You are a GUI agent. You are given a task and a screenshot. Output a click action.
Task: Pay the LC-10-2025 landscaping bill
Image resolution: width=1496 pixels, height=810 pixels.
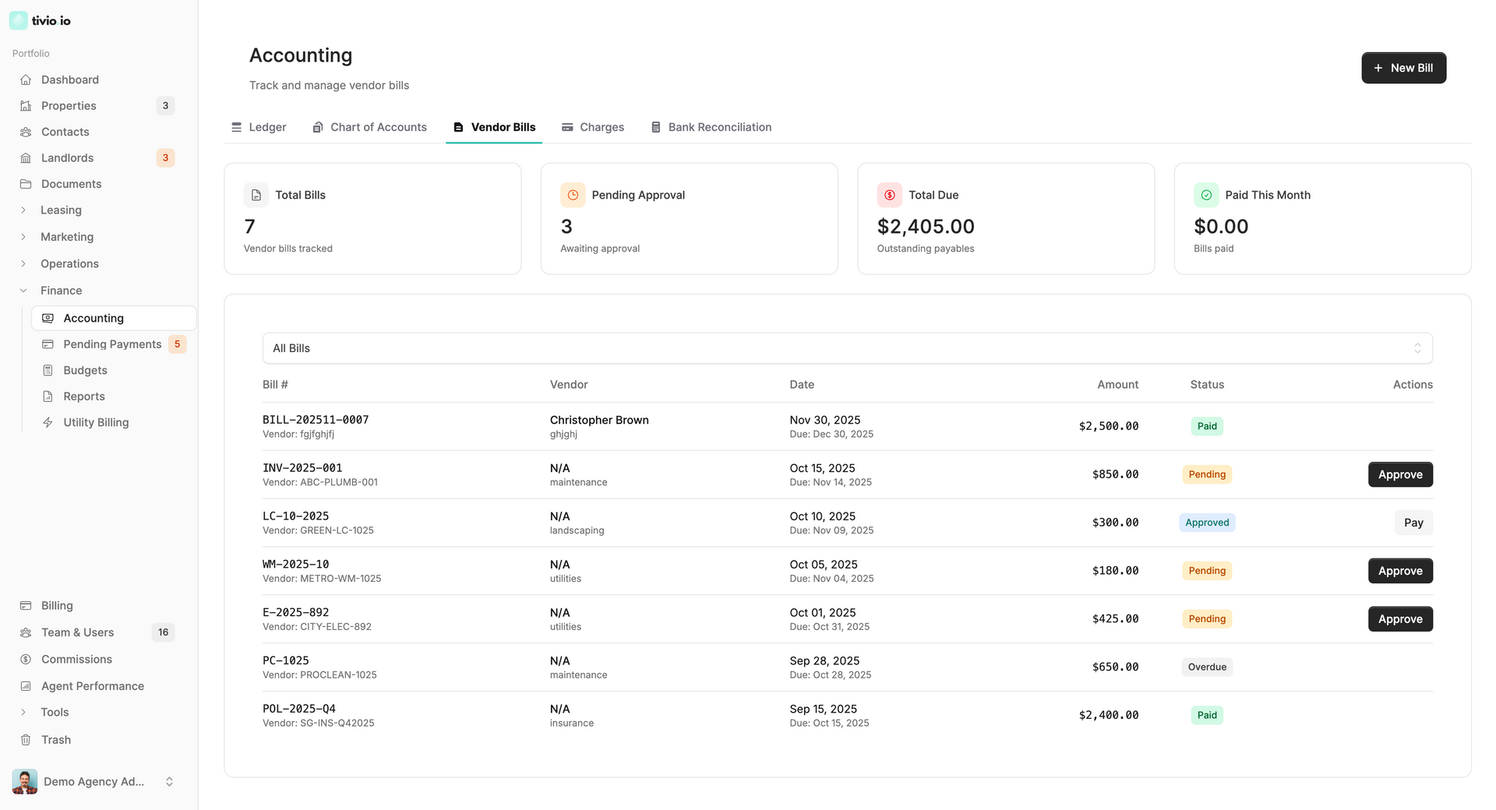[1413, 523]
